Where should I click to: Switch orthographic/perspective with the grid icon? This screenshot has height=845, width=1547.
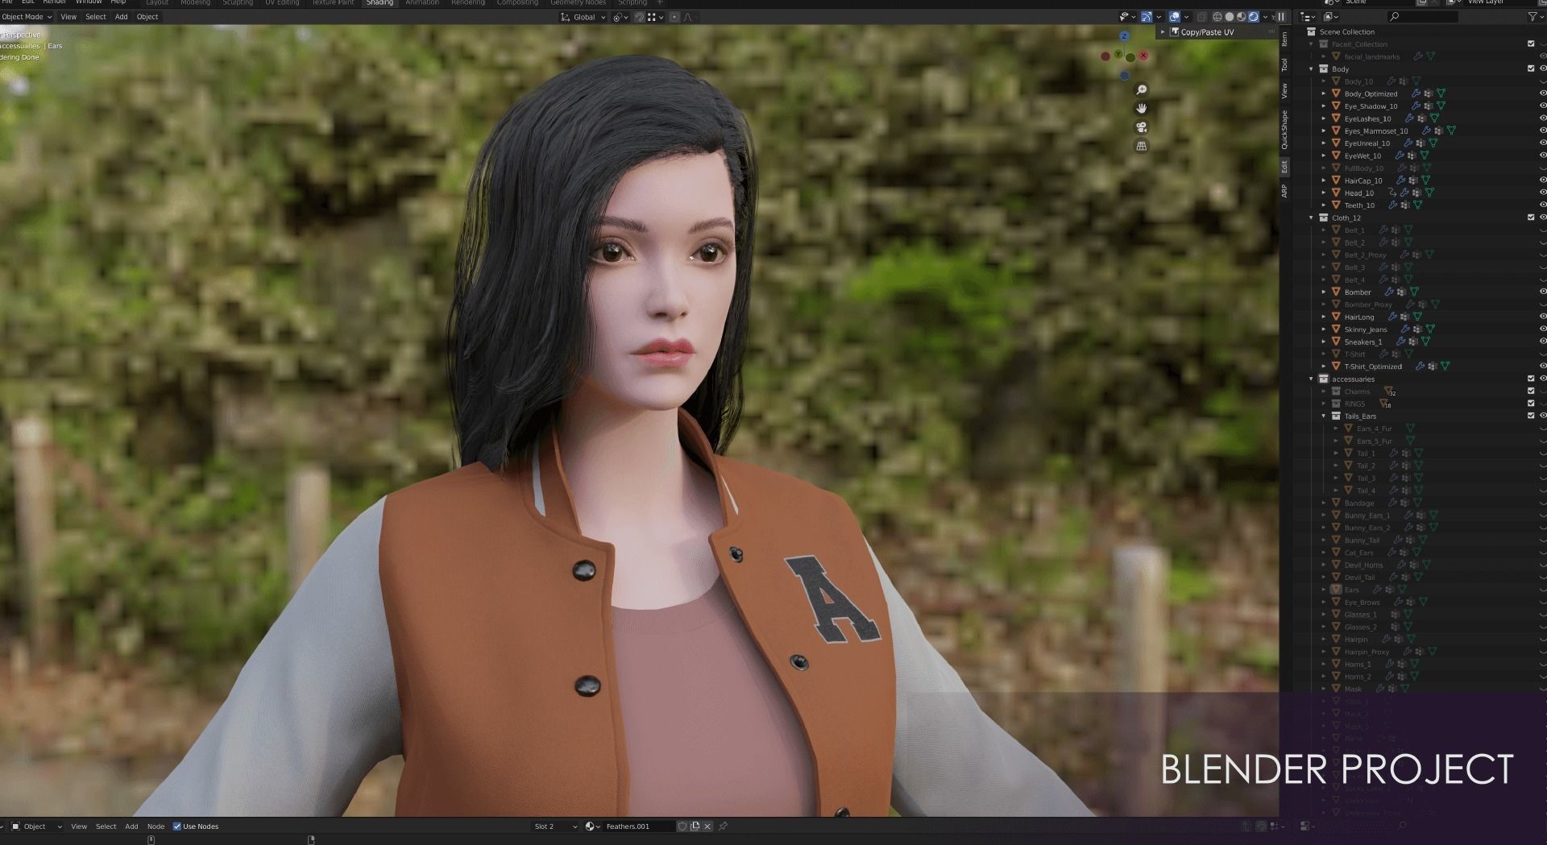(1141, 146)
